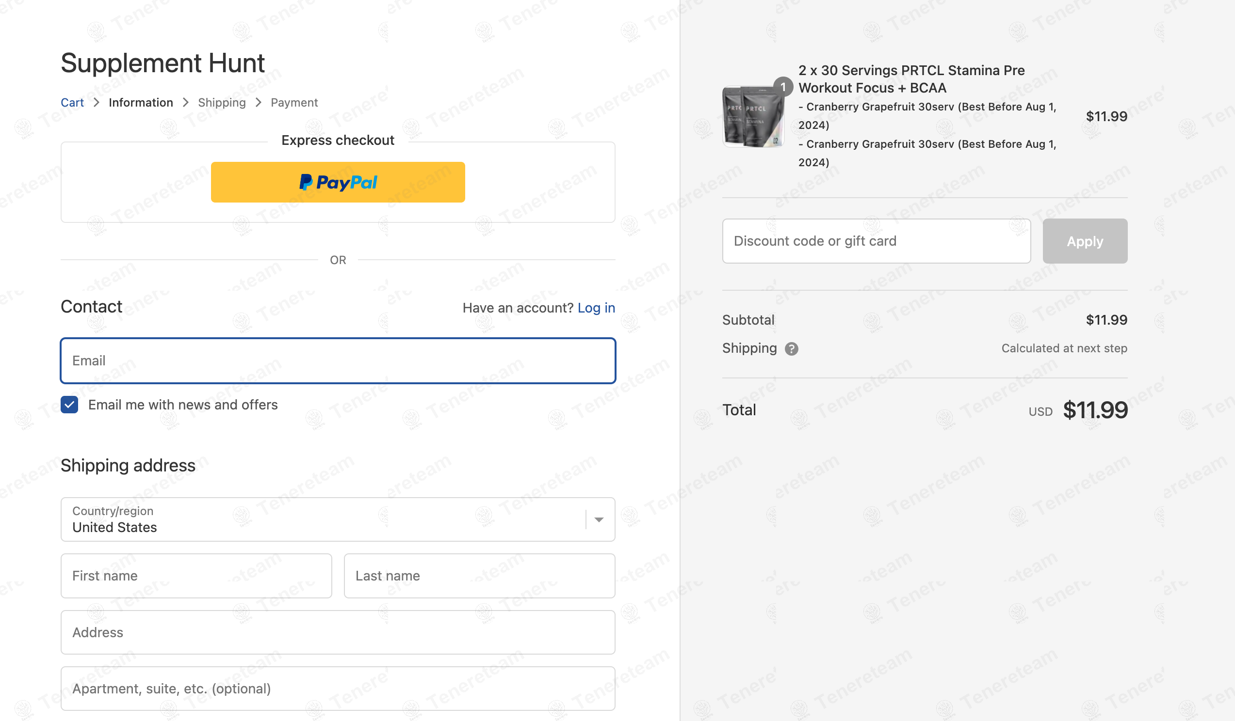Select the Information breadcrumb step

[x=141, y=102]
